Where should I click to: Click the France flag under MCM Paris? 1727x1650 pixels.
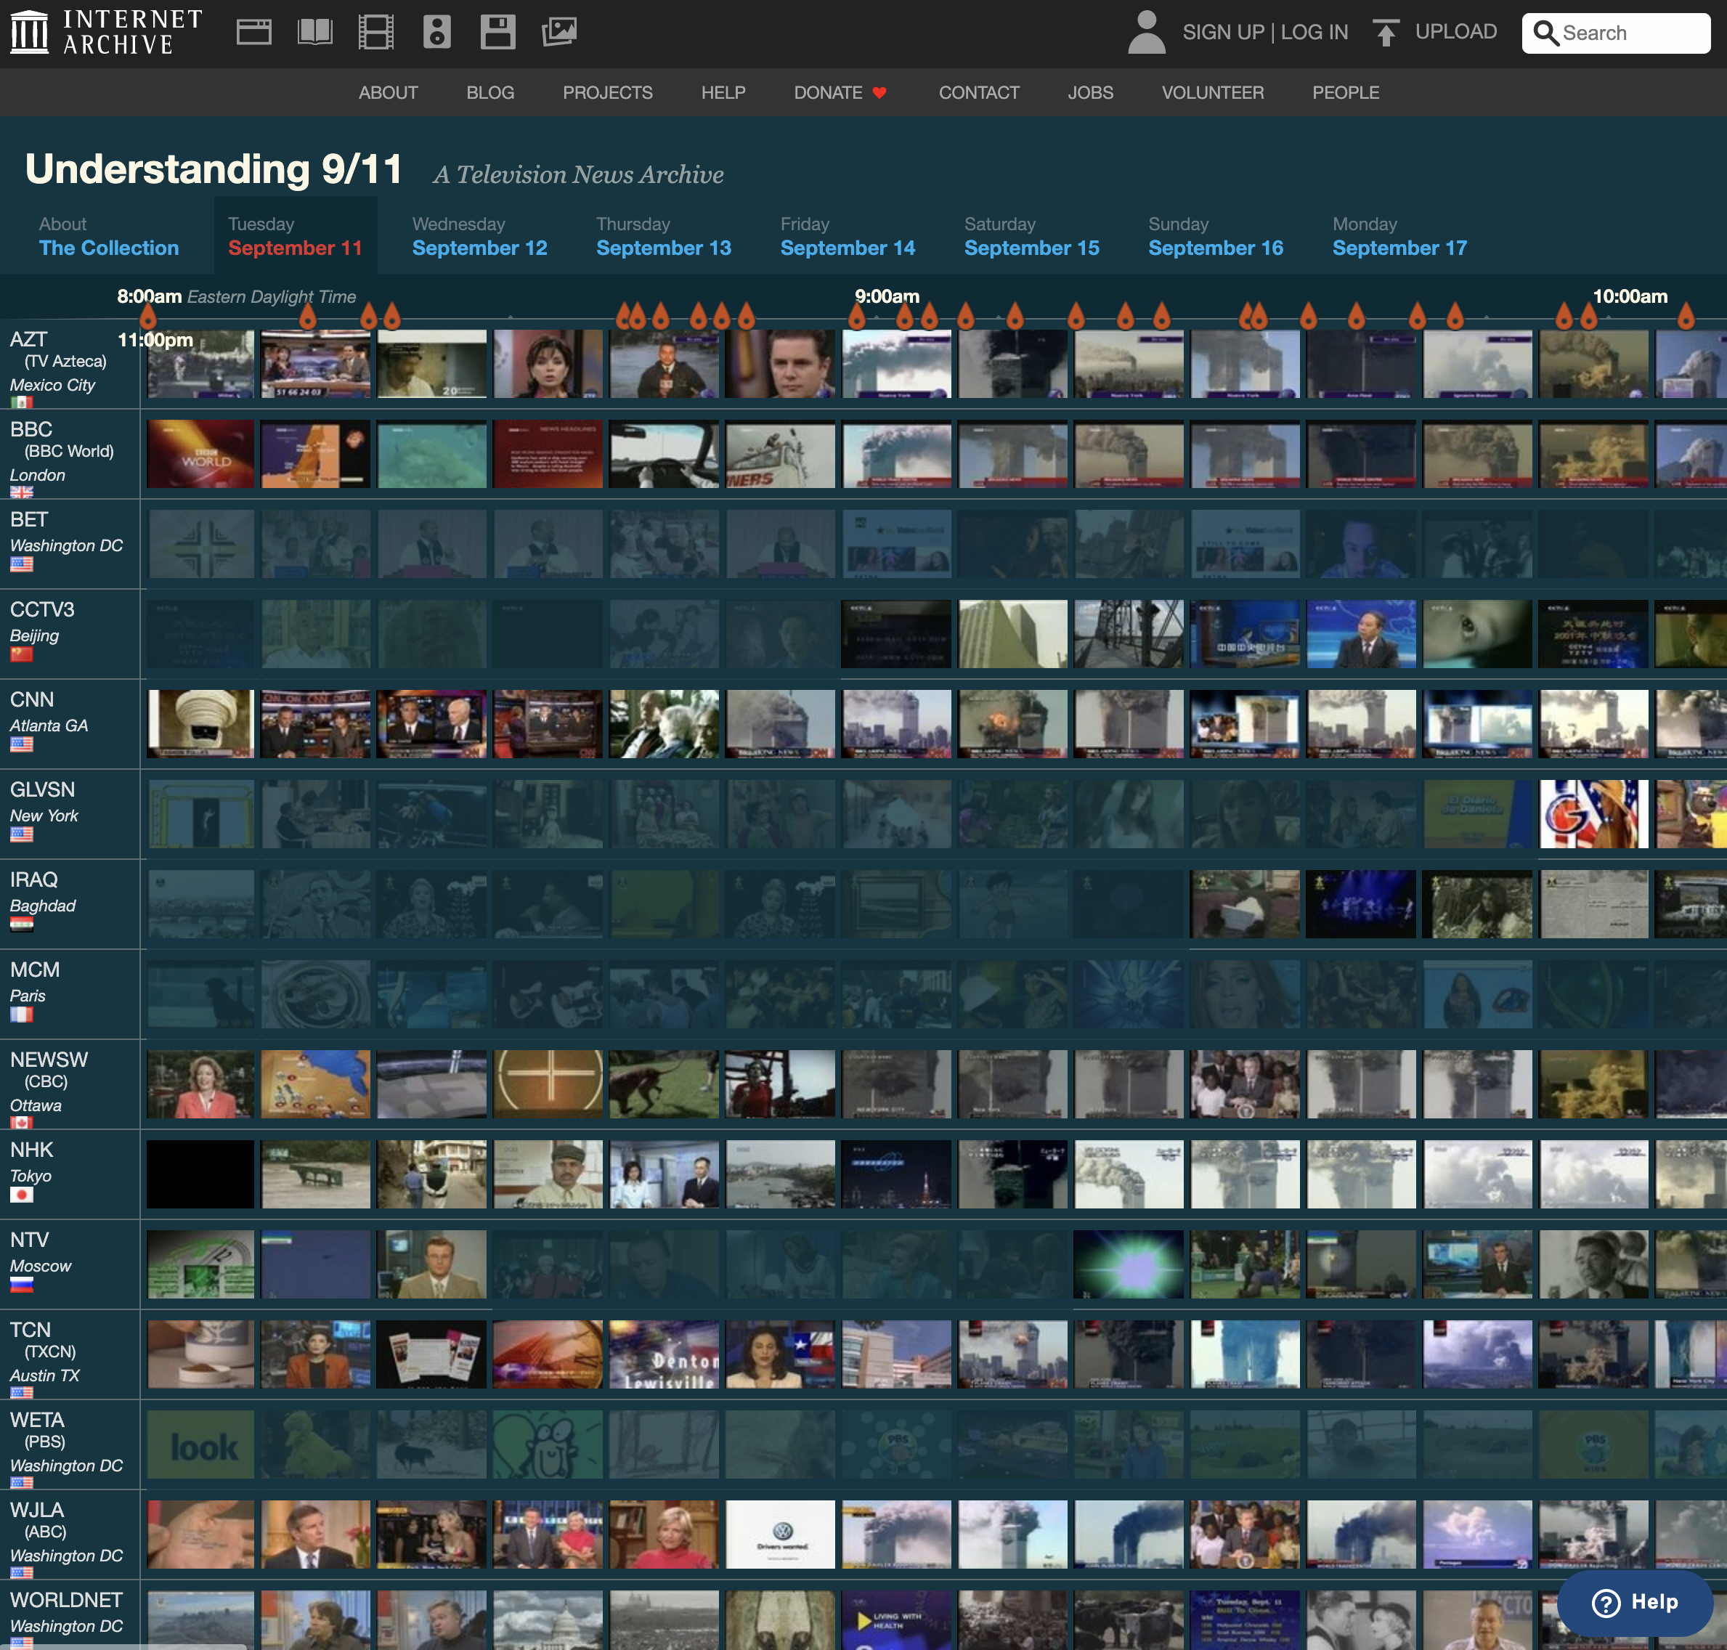[21, 1014]
